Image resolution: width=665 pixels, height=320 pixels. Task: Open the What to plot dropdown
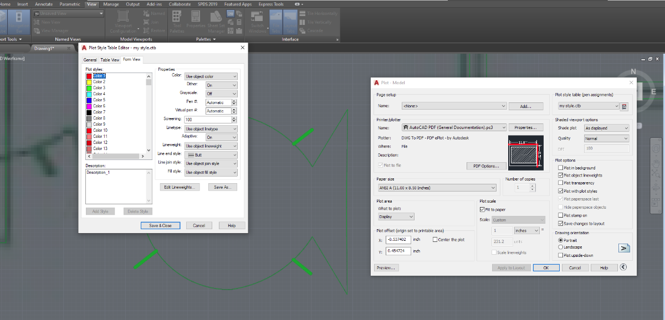[x=395, y=217]
